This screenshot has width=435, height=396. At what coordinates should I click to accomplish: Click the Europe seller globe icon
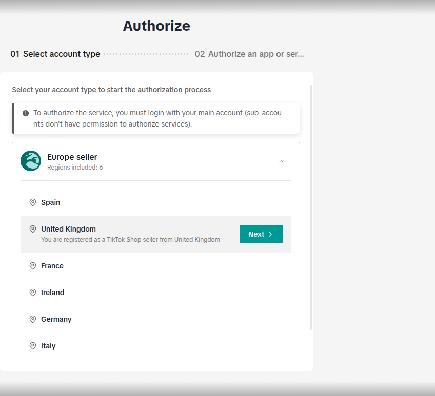(31, 161)
